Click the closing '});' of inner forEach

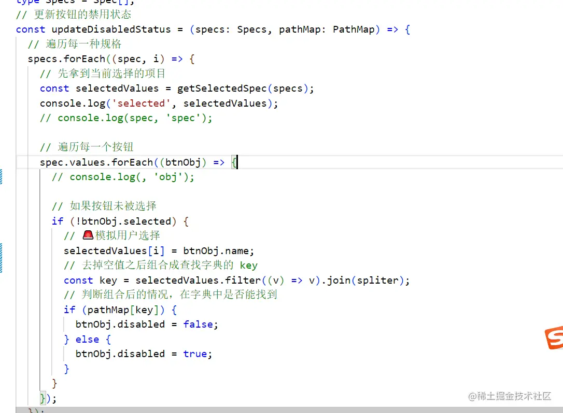tap(48, 399)
